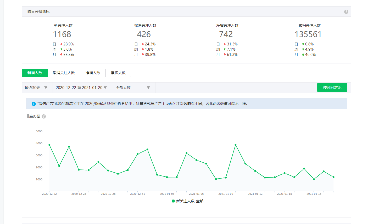Click the 61.3% monthly change under 净增关注人数
Viewport: 368px width, 224px height.
click(232, 55)
